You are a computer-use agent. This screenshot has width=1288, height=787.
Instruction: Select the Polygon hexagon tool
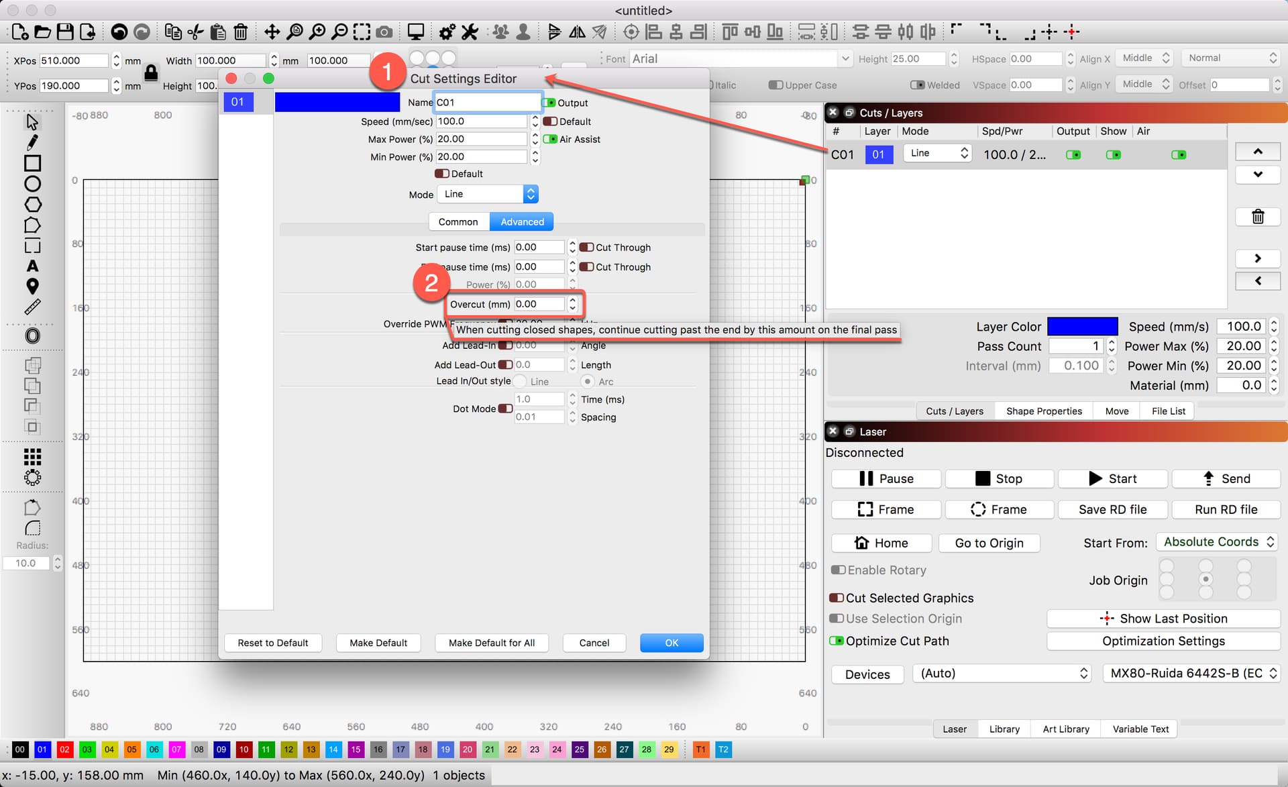tap(32, 205)
